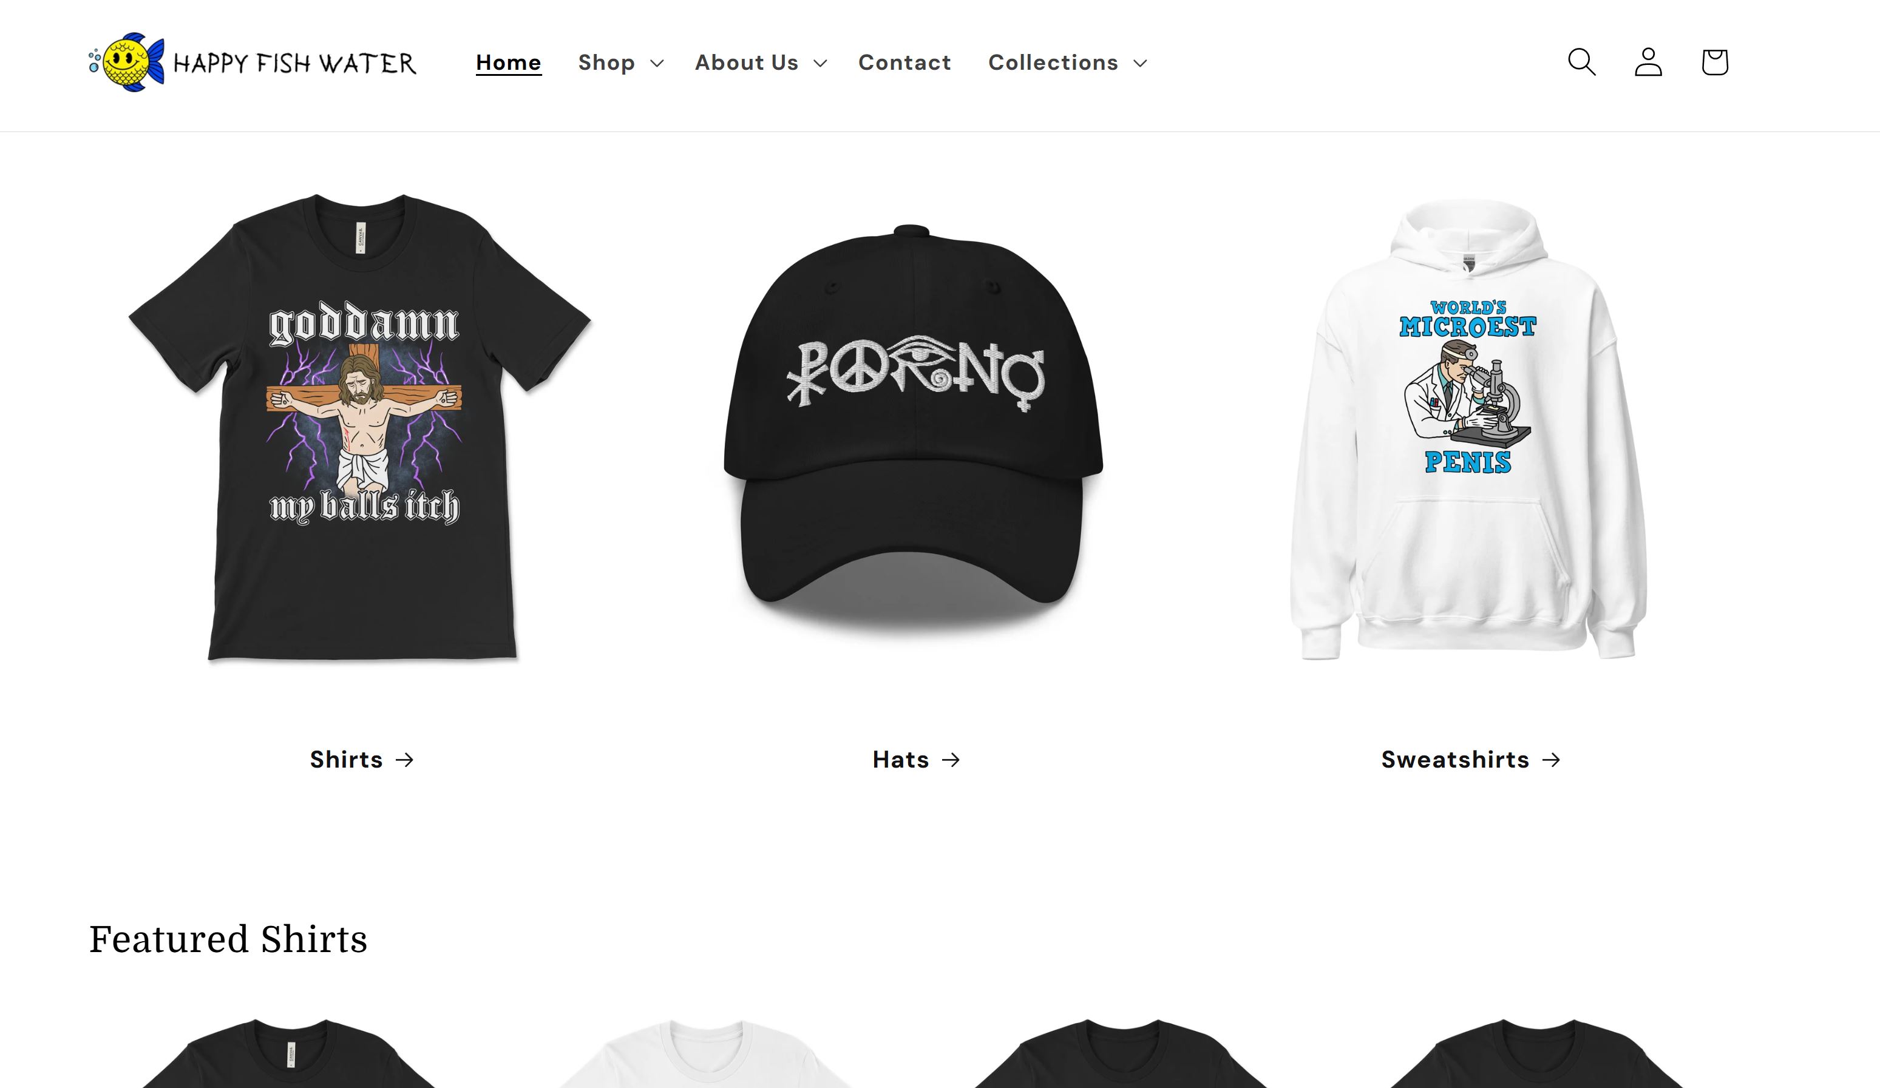Click the arrow after Sweatshirts

click(x=1551, y=760)
